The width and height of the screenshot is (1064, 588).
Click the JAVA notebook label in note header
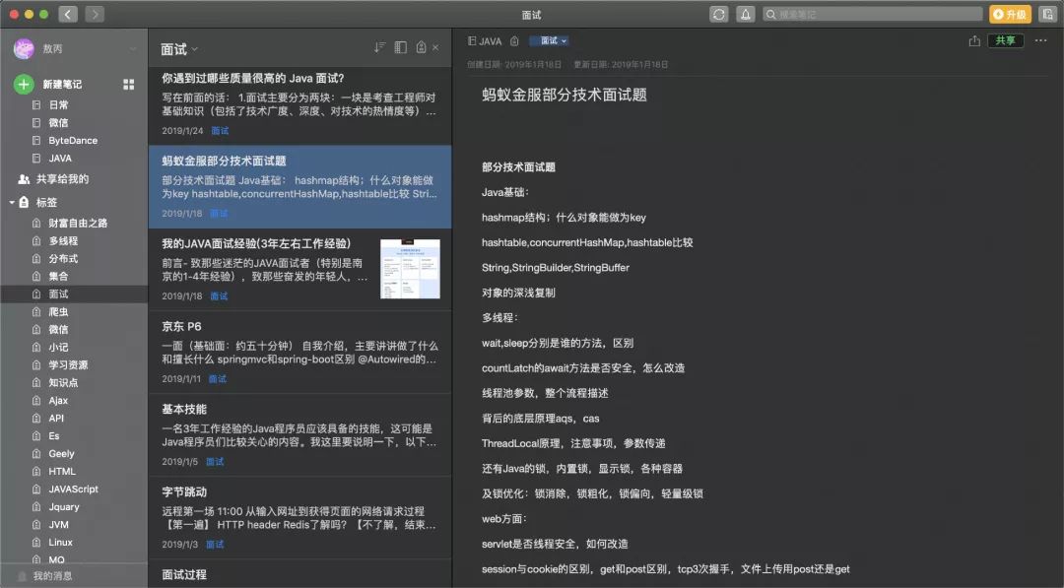pos(485,41)
